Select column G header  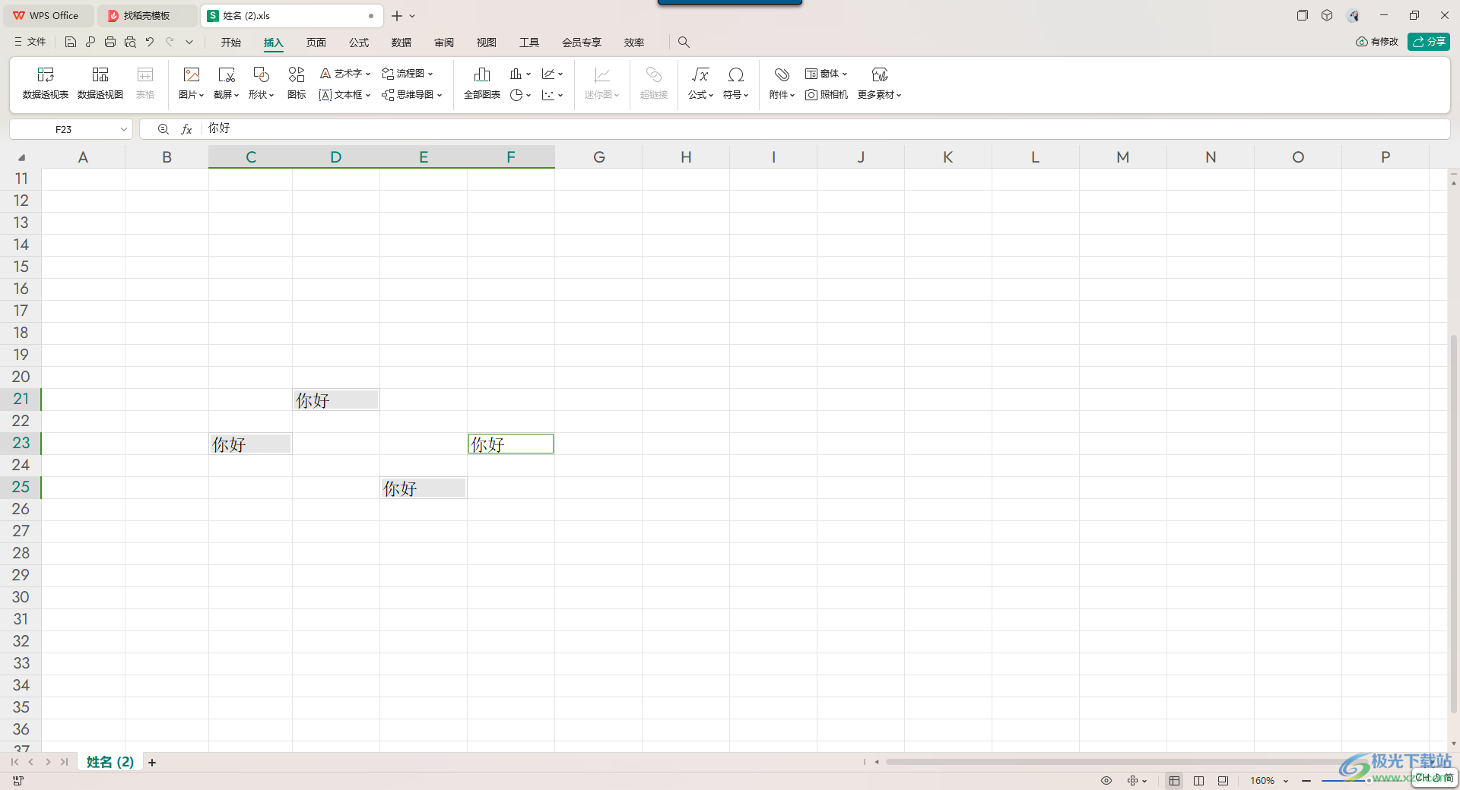click(598, 157)
